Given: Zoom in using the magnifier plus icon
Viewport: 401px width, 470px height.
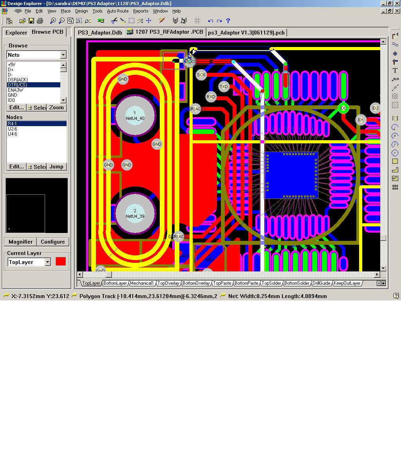Looking at the screenshot, I should coord(53,21).
